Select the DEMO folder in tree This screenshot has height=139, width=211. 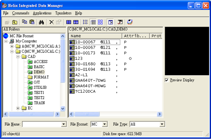(x=39, y=72)
